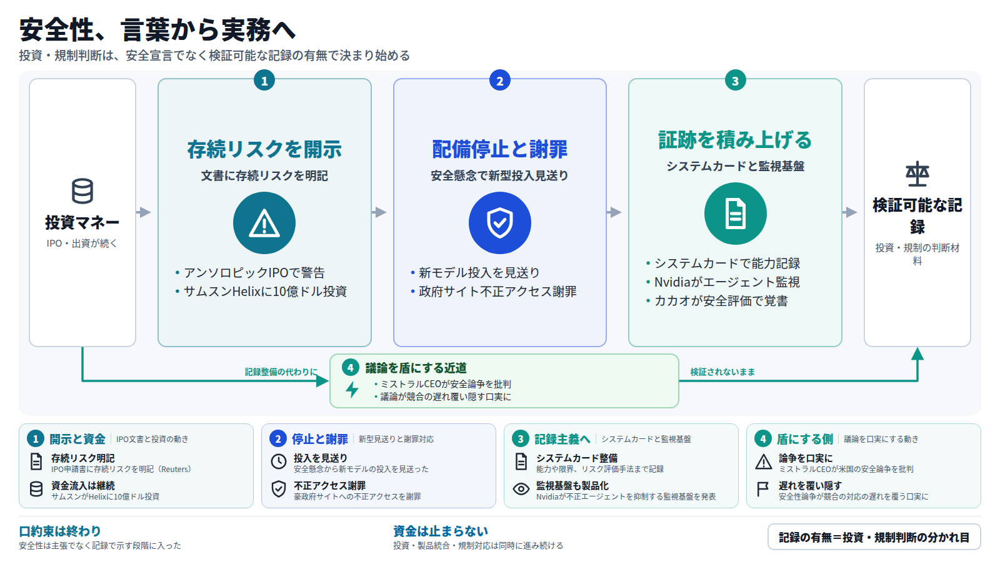Viewport: 1000px width, 562px height.
Task: Click the database icon above 投資マネー
Action: pos(82,191)
